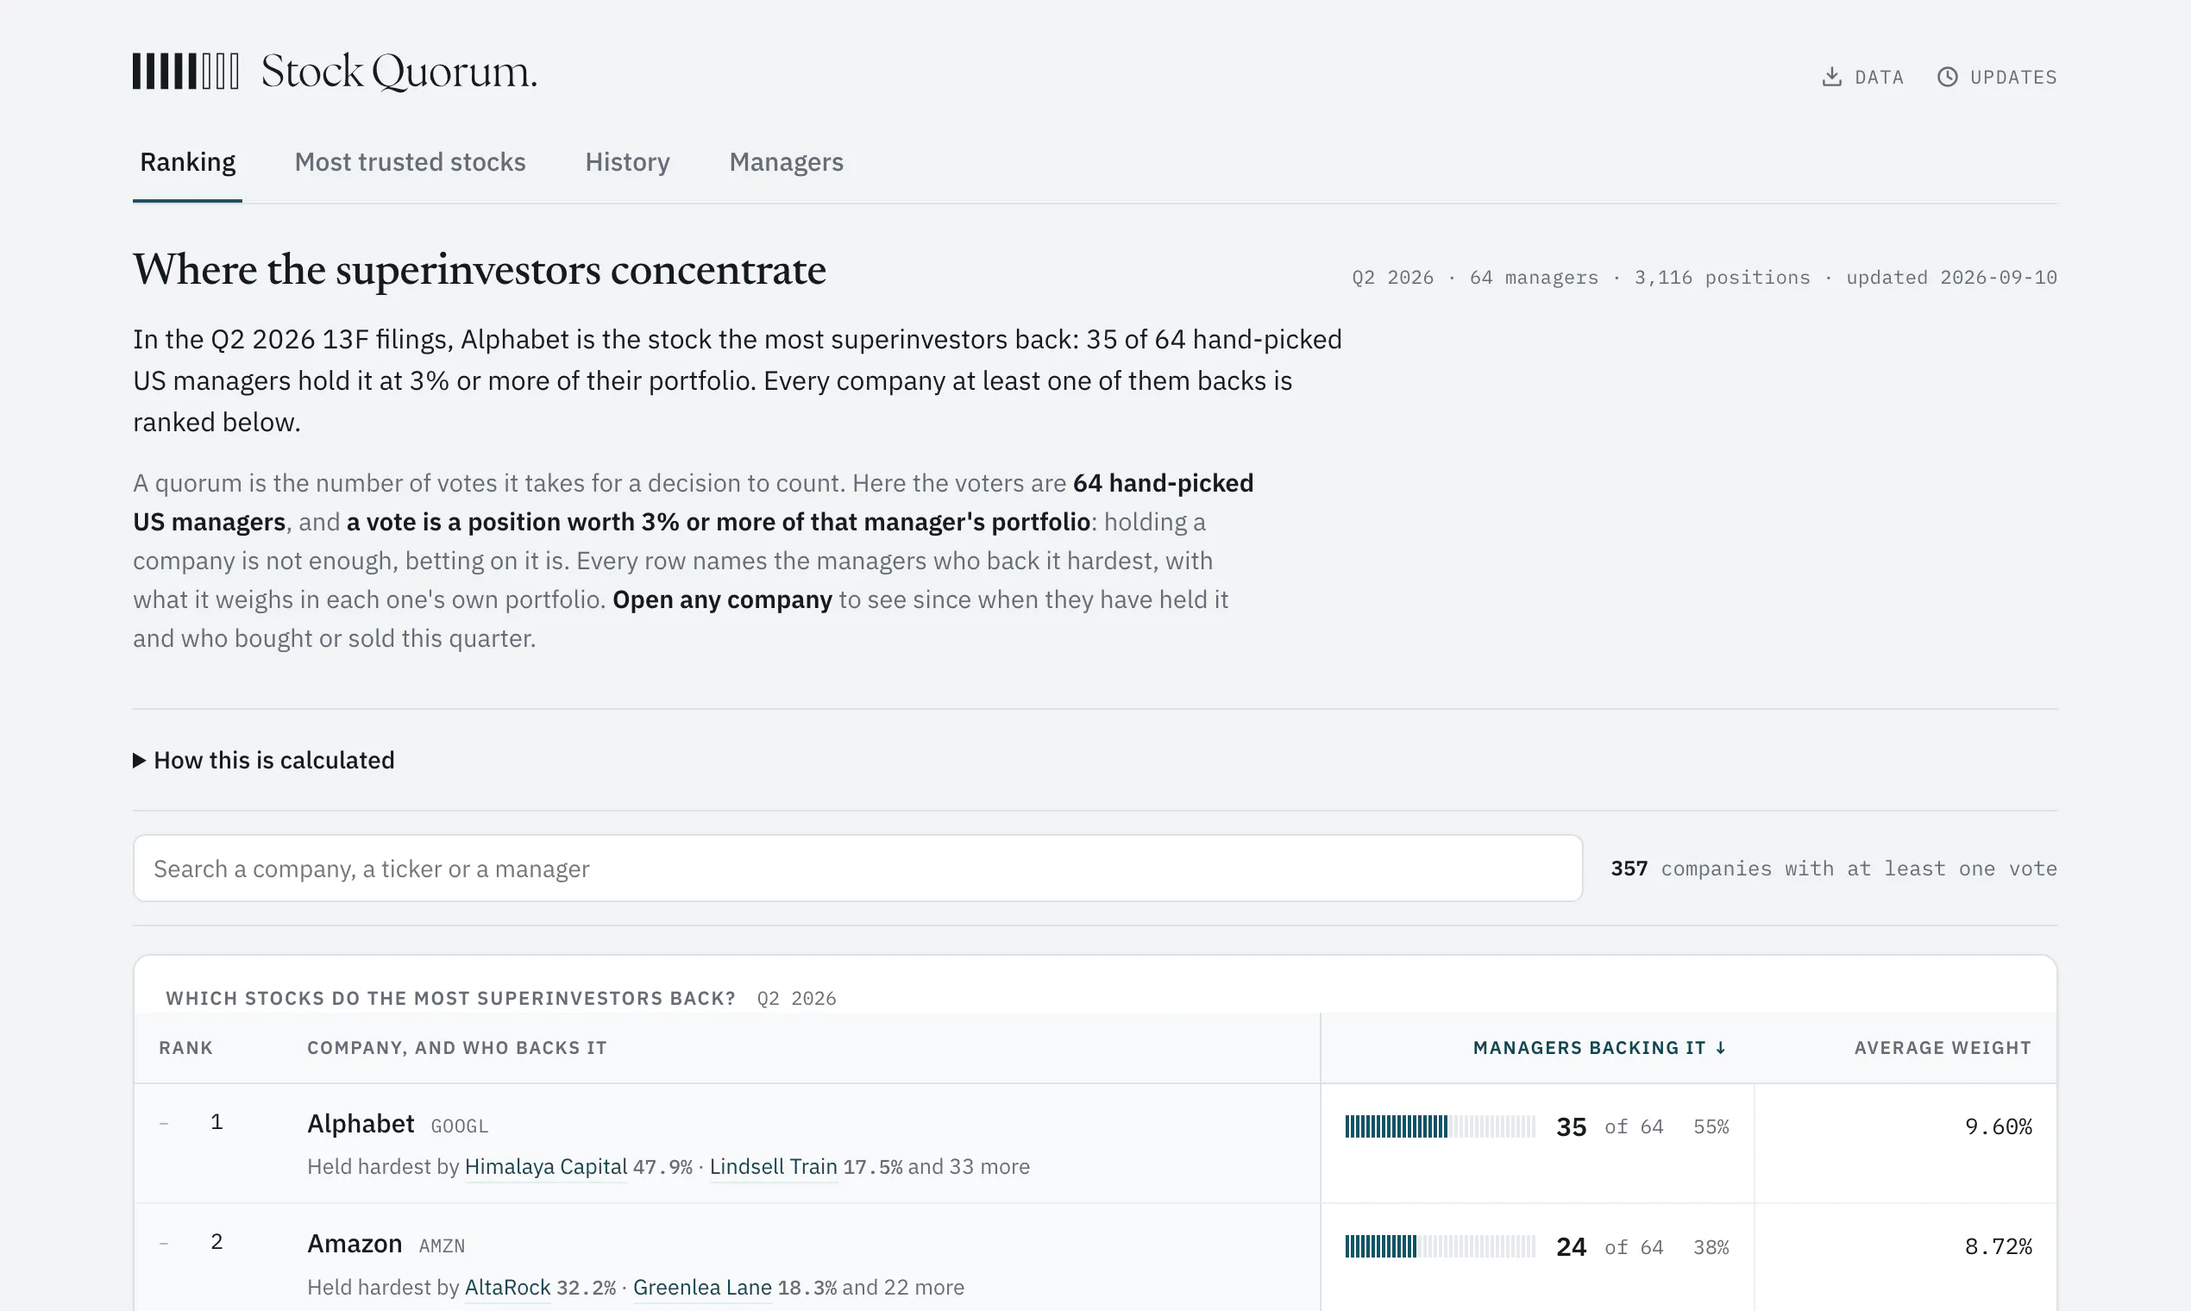
Task: Click the 38% share for Amazon
Action: (1711, 1246)
